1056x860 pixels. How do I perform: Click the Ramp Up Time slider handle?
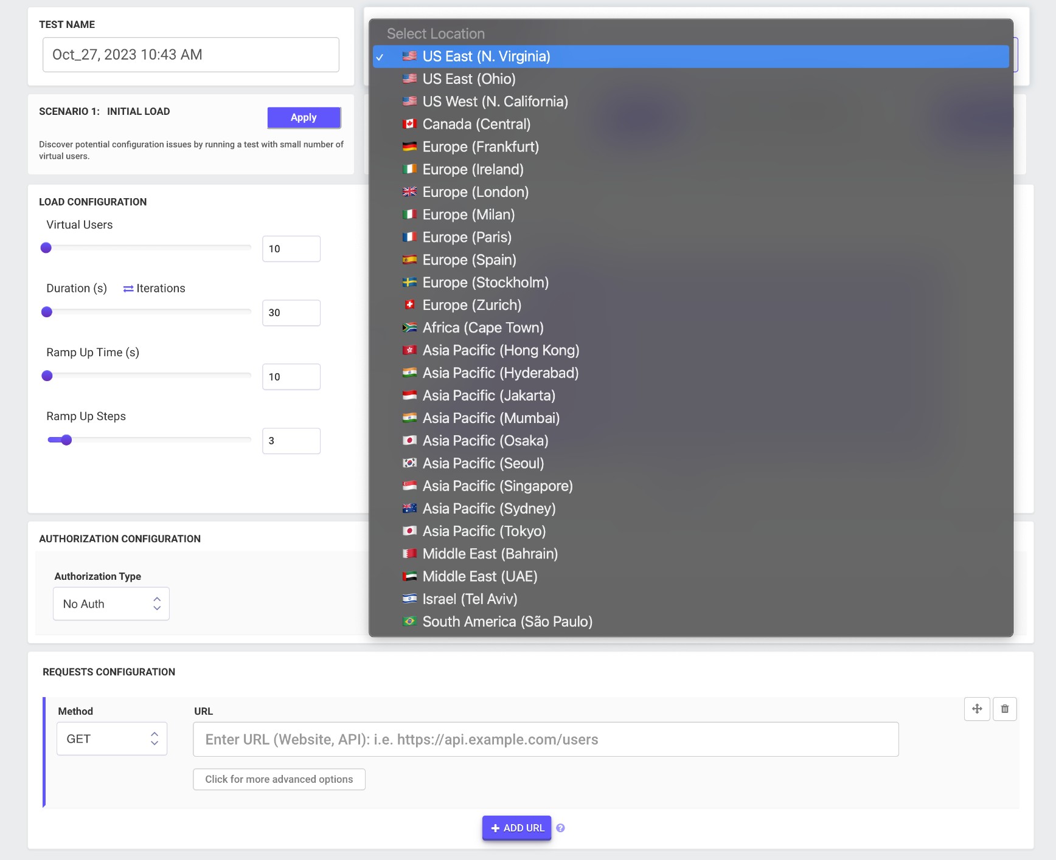[x=47, y=376]
